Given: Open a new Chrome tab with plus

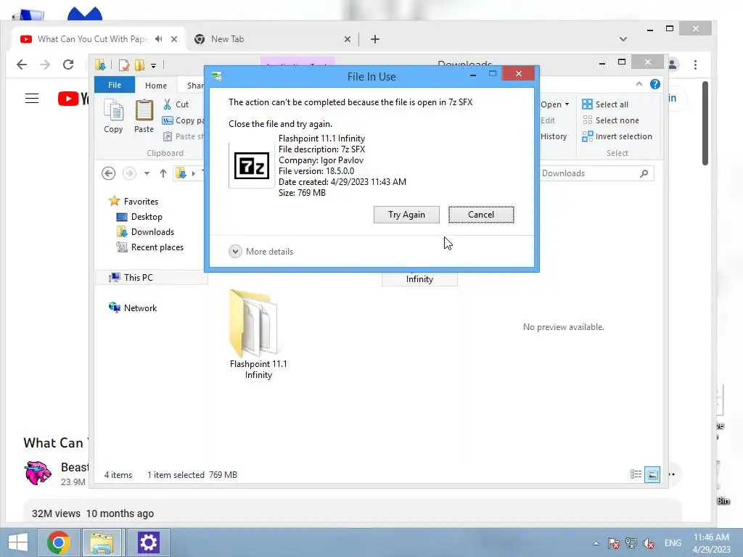Looking at the screenshot, I should click(375, 39).
